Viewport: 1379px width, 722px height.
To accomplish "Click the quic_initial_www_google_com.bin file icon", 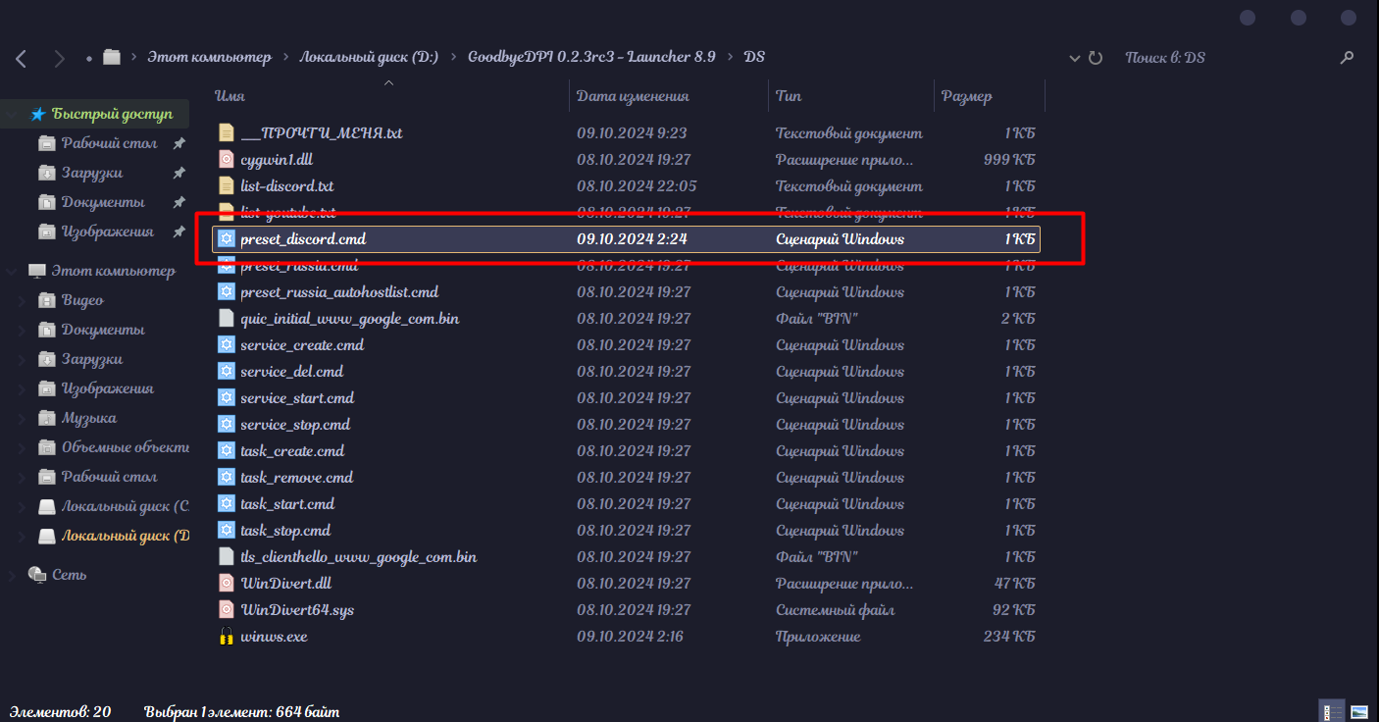I will 227,318.
